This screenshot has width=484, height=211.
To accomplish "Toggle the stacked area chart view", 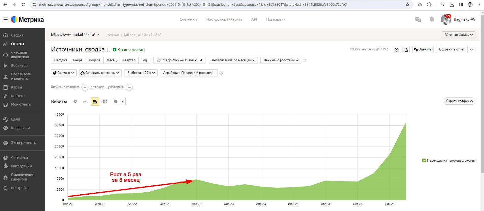I will pos(95,101).
